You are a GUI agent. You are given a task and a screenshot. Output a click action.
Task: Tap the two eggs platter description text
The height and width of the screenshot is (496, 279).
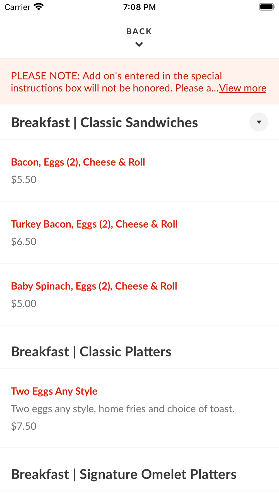123,409
